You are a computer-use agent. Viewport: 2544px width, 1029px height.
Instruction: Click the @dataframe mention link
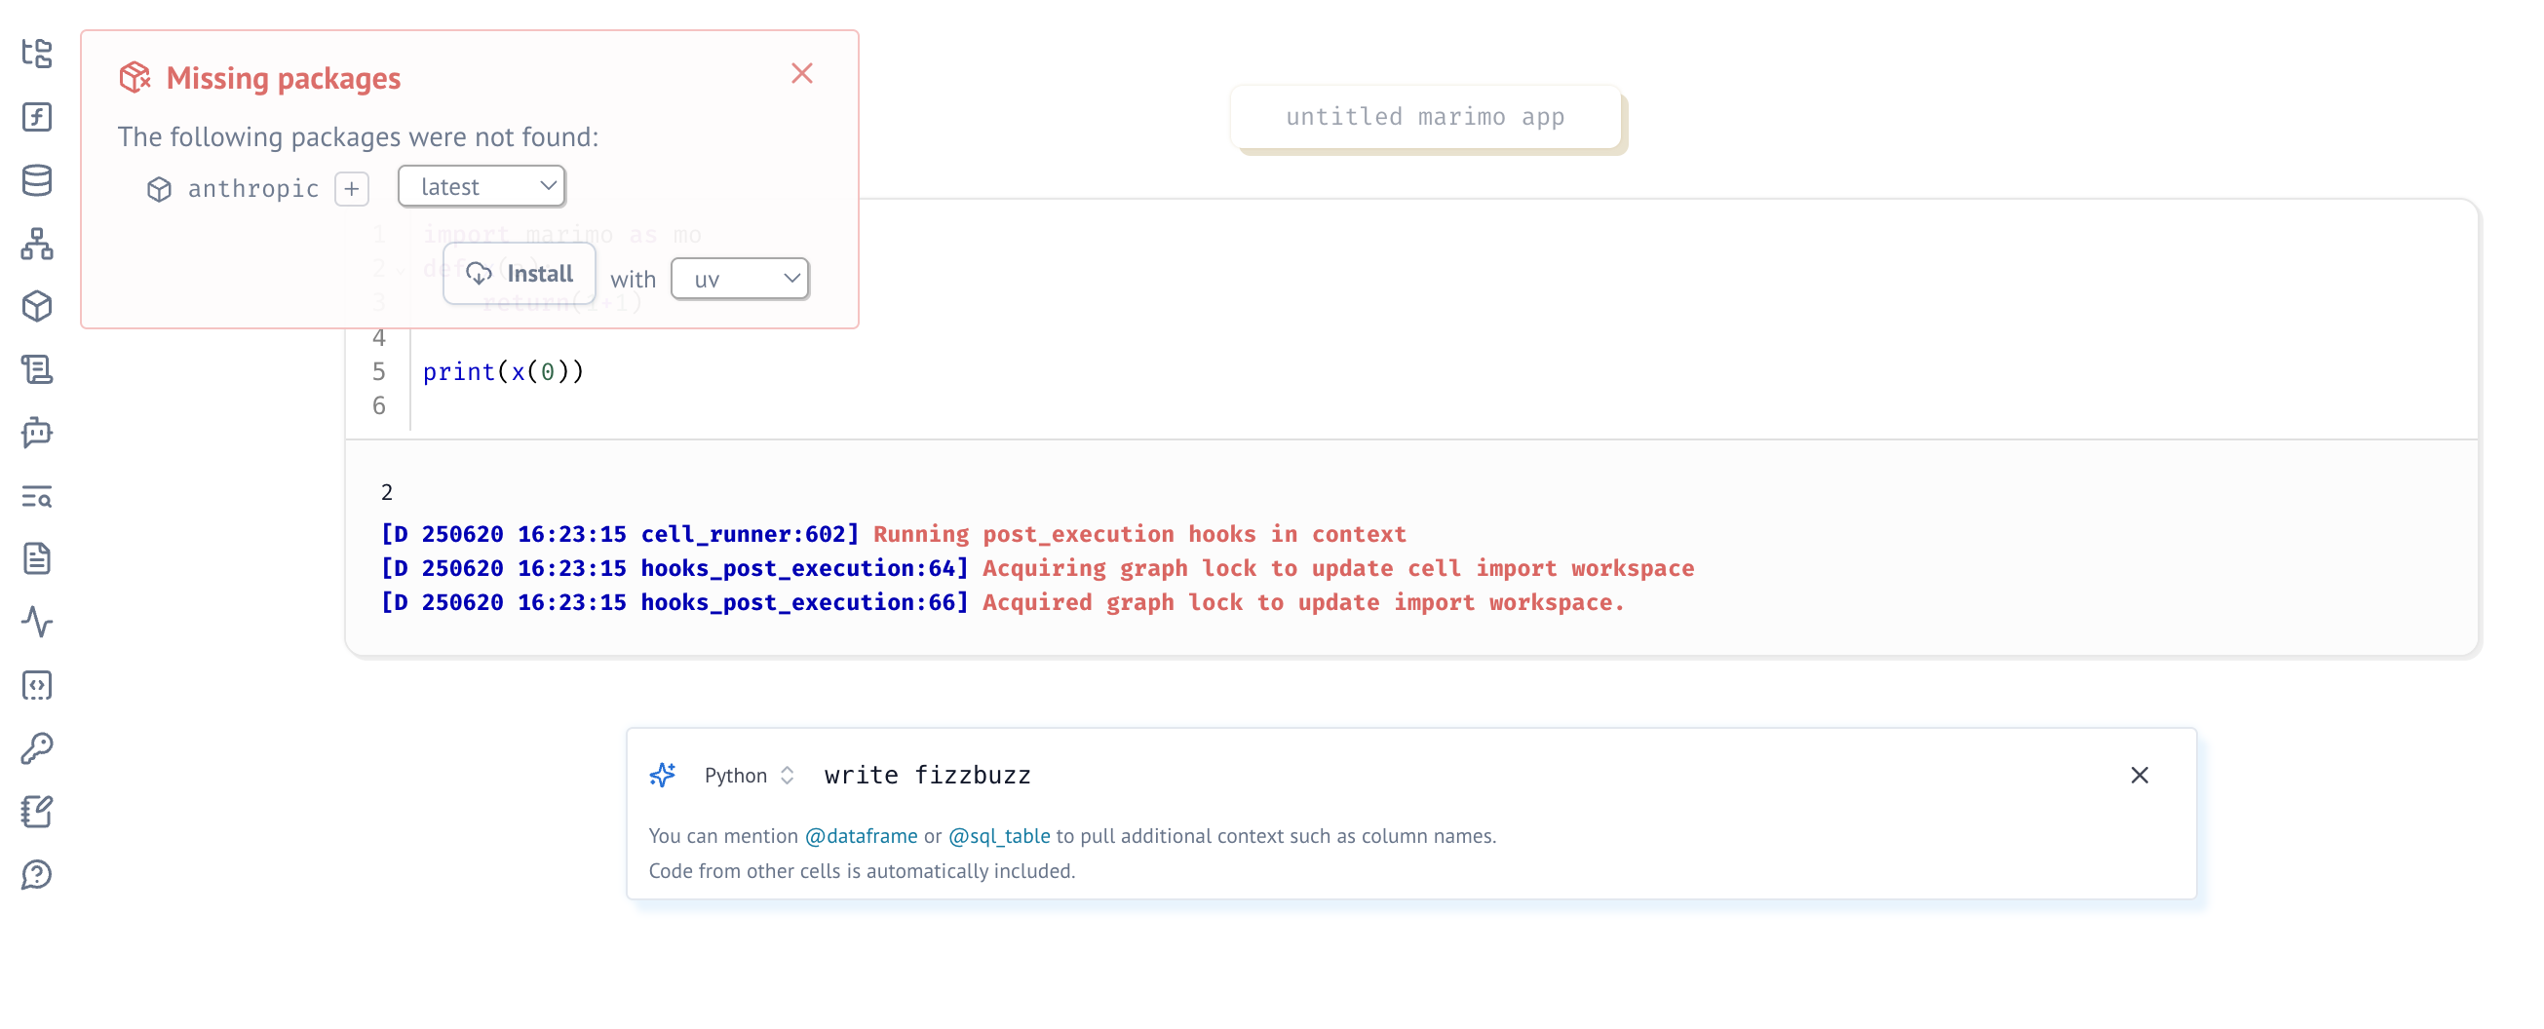click(x=862, y=836)
